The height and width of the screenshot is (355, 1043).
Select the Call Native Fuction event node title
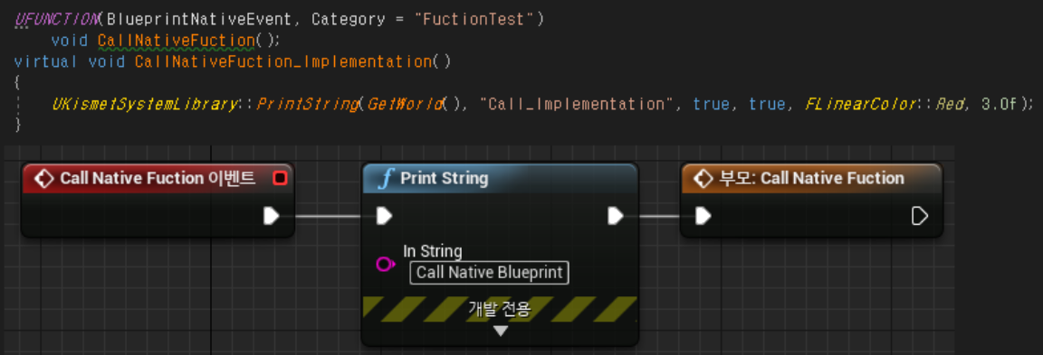(158, 179)
